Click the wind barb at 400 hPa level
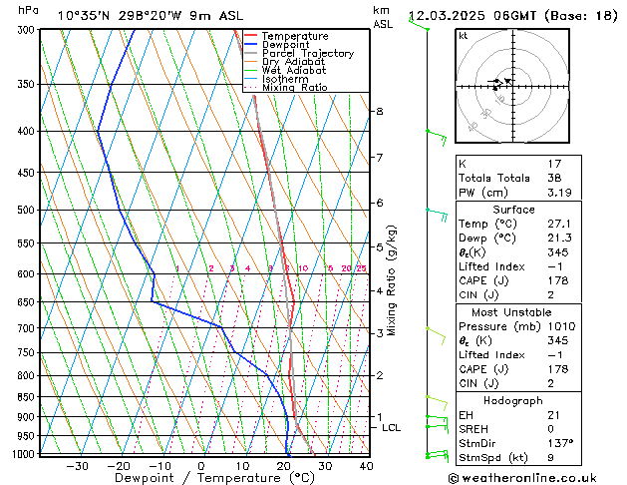Screen dimensions: 627x485 437,138
